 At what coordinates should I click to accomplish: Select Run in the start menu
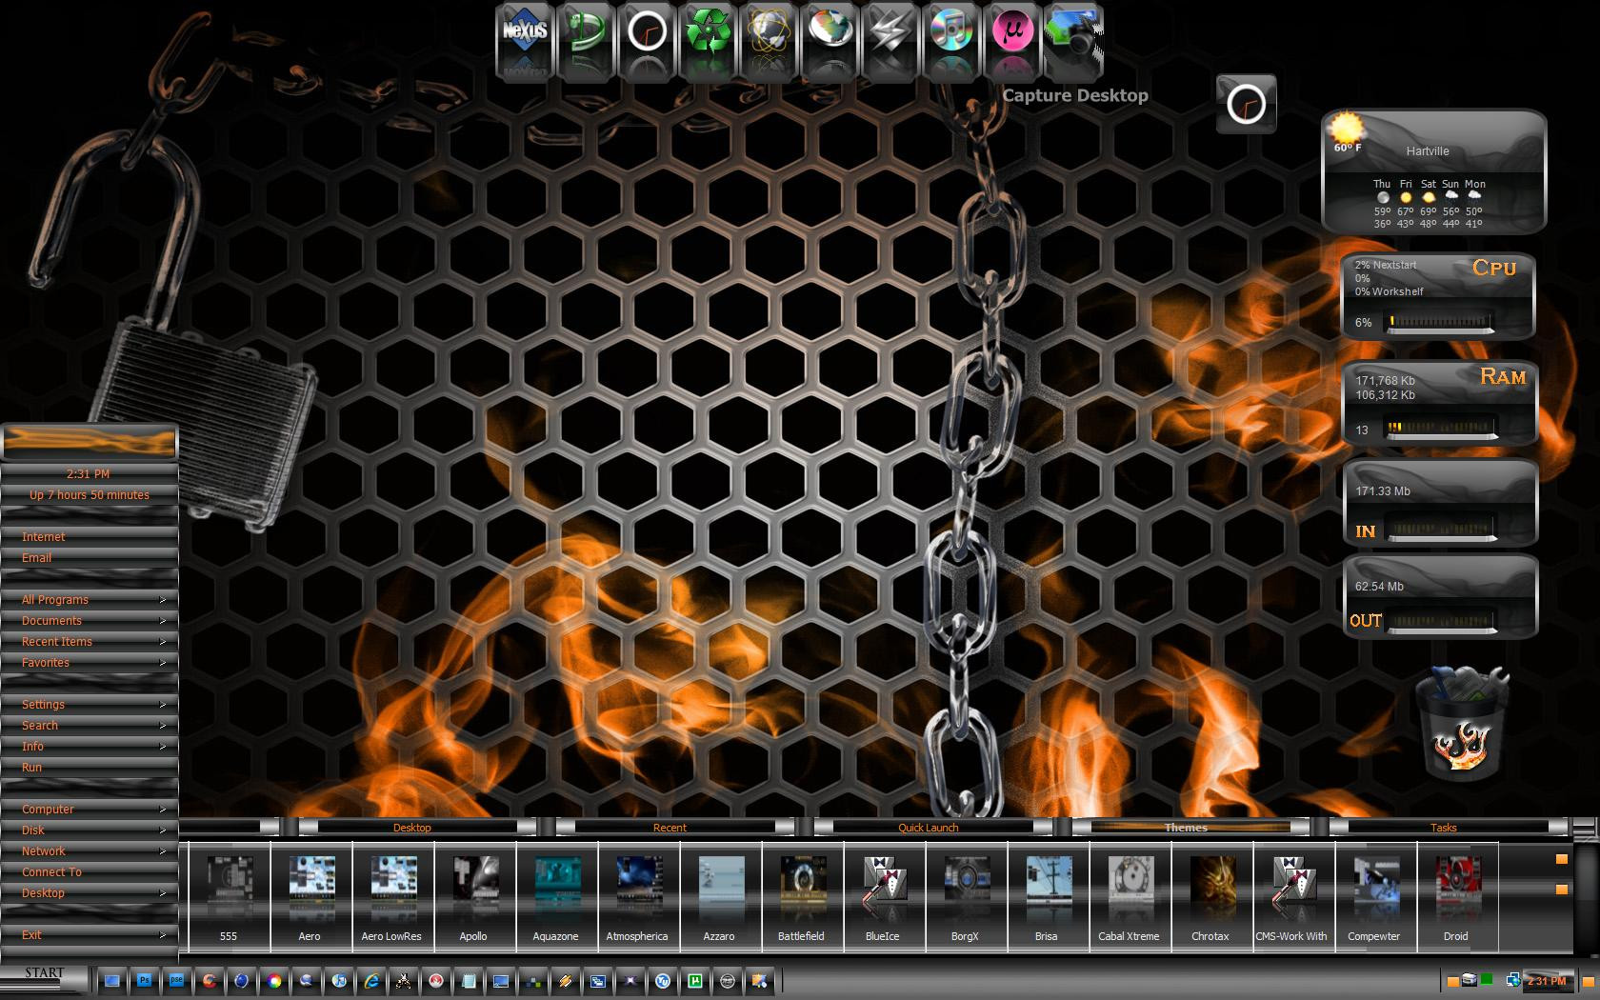click(90, 767)
